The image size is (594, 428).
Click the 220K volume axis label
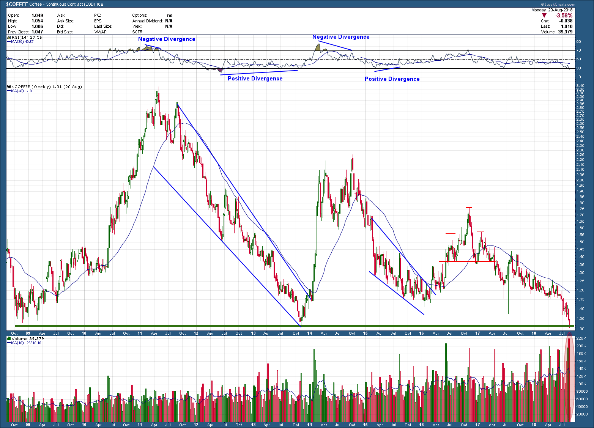(581, 338)
